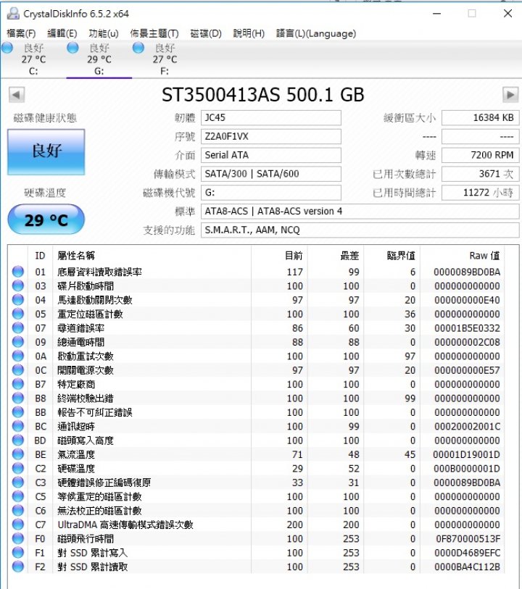Click status orb for attribute BE row
The width and height of the screenshot is (522, 589).
[x=17, y=454]
